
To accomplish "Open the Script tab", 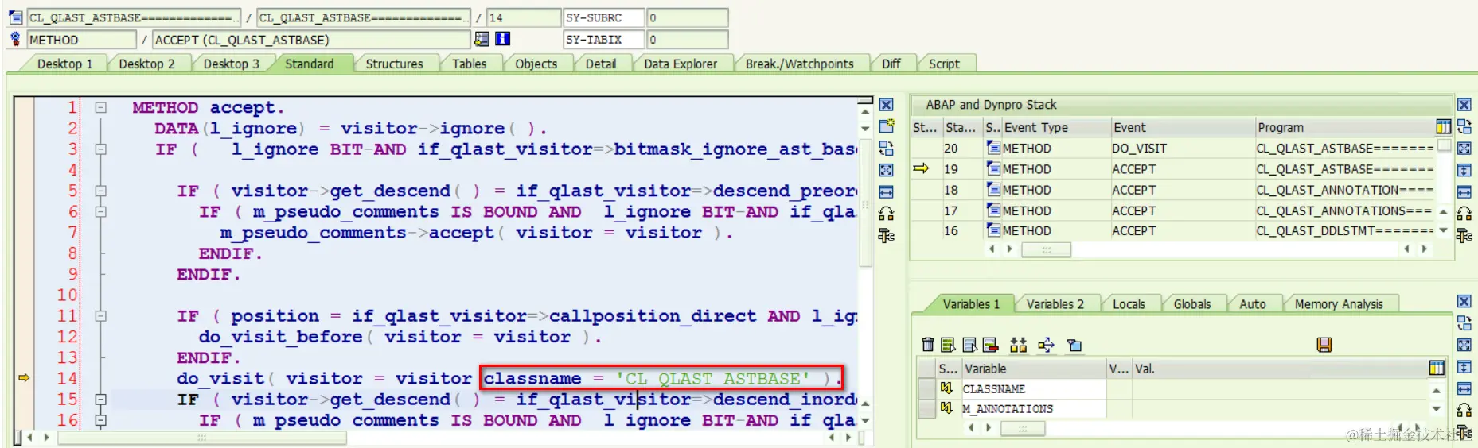I will pyautogui.click(x=944, y=64).
